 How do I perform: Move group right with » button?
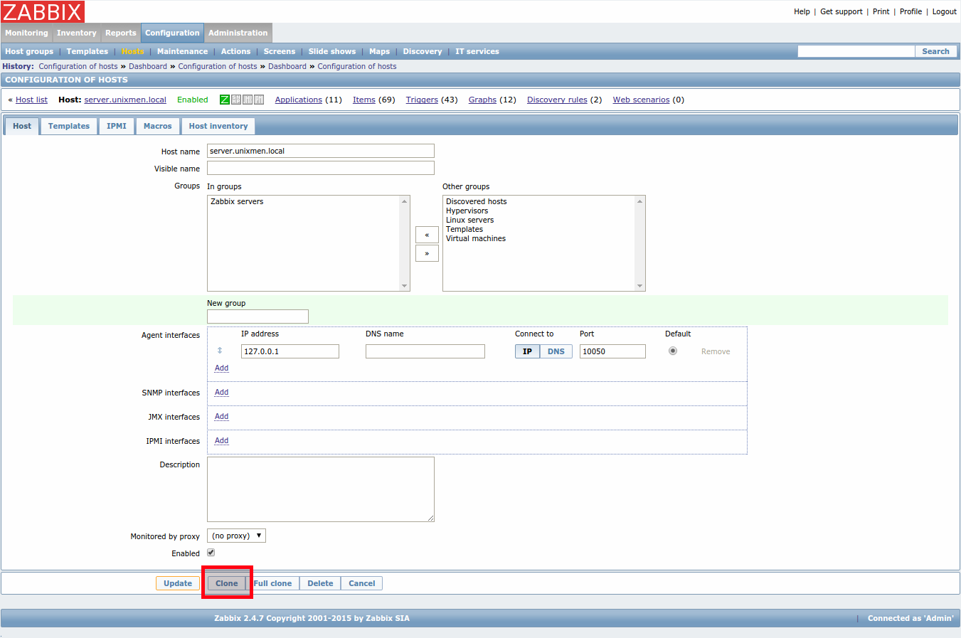pyautogui.click(x=427, y=253)
